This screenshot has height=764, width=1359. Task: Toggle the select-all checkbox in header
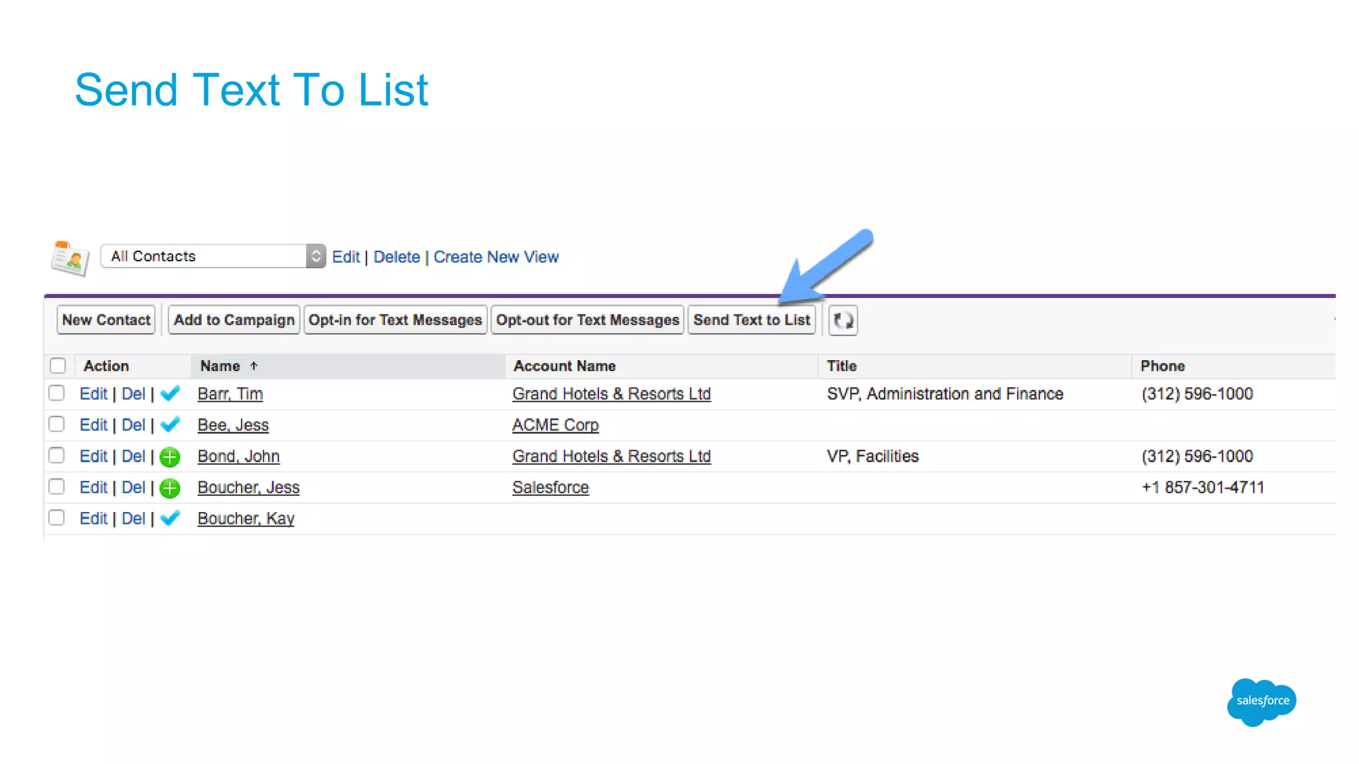[x=58, y=366]
